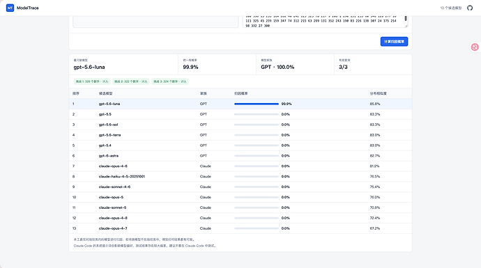Image resolution: width=481 pixels, height=268 pixels.
Task: Click the gpt-5.5 row progress bar
Action: tap(257, 114)
